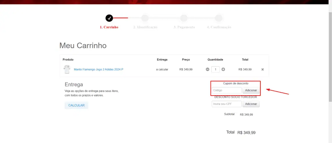332x143 pixels.
Task: Click the CALCULAR delivery button
Action: point(77,105)
